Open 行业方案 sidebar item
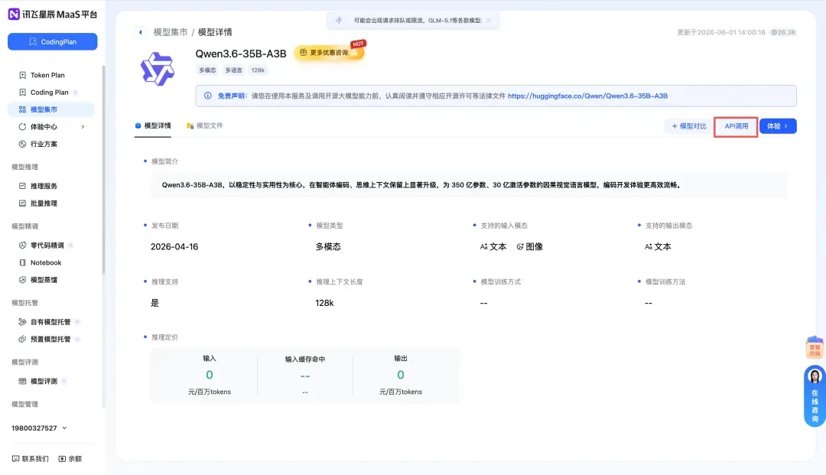This screenshot has height=475, width=826. 38,144
